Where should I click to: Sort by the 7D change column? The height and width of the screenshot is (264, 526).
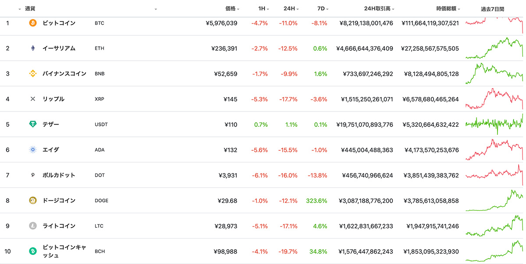[x=322, y=9]
